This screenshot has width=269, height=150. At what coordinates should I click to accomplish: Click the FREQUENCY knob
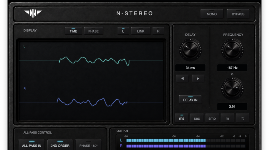coord(232,50)
